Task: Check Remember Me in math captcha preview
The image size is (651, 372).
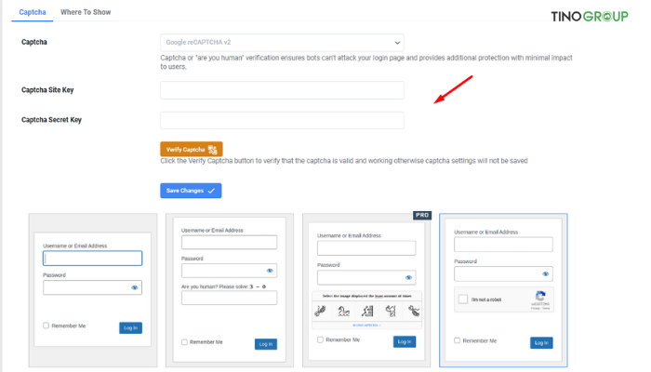Action: (x=184, y=341)
